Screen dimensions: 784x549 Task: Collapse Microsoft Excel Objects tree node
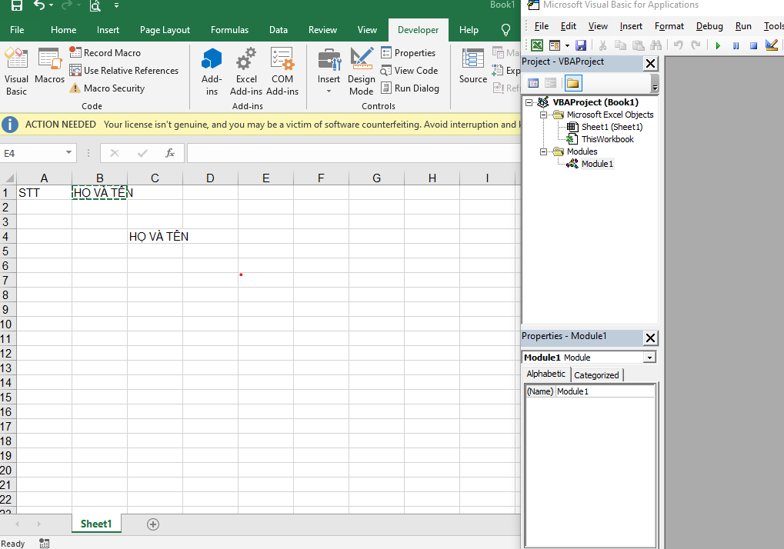pyautogui.click(x=544, y=115)
